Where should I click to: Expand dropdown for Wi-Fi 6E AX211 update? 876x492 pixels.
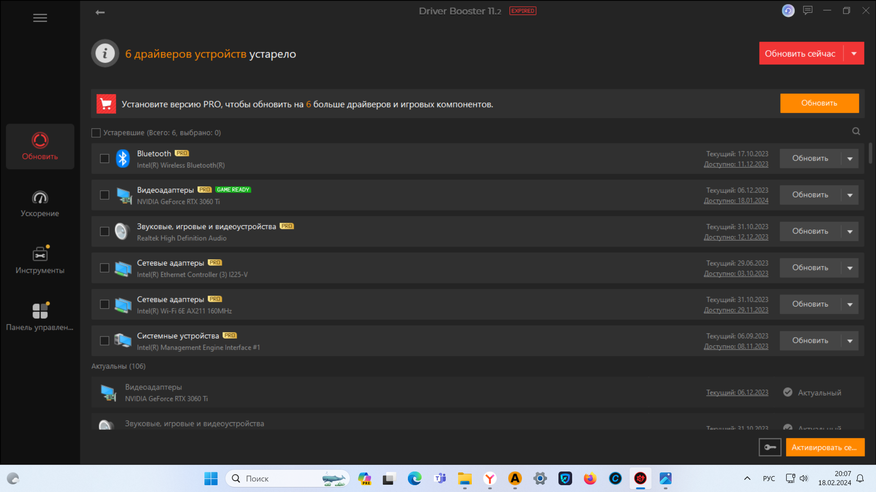tap(850, 304)
